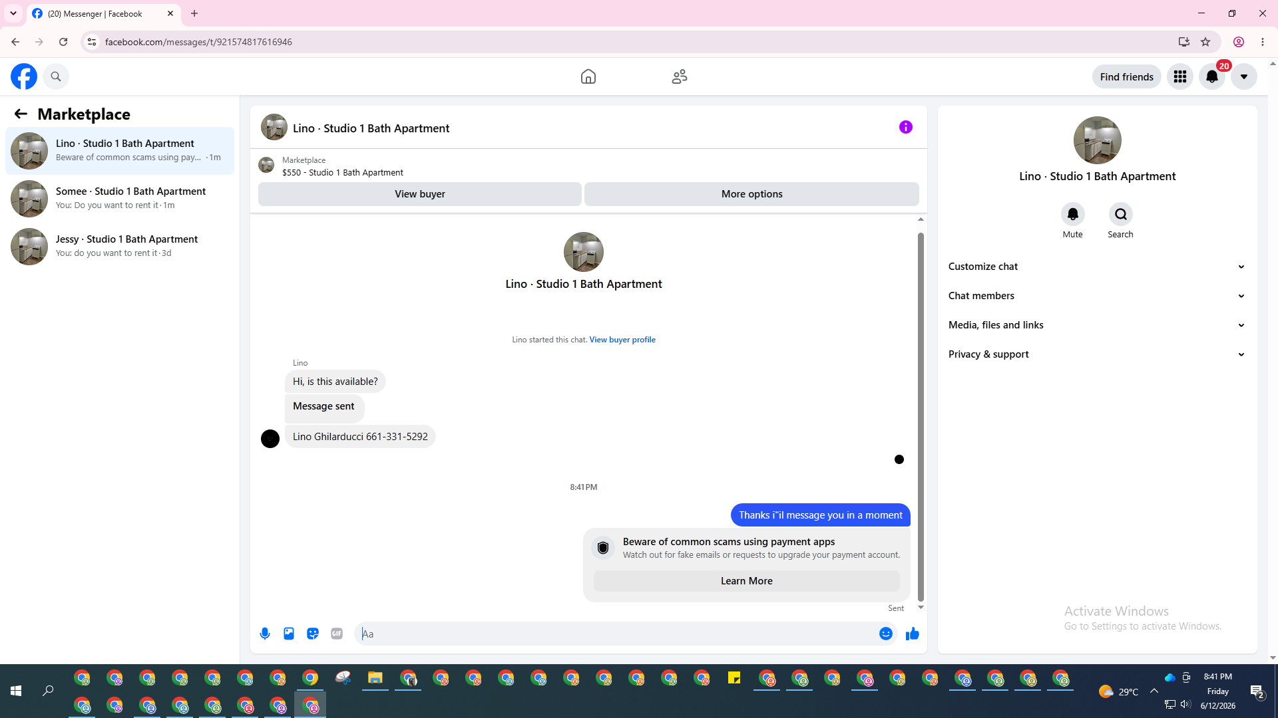Click the chat message list scrollbar
This screenshot has width=1278, height=718.
coord(921,416)
